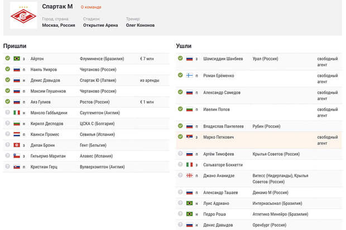Image resolution: width=346 pixels, height=230 pixels.
Task: Click the Russian flag beside Аяз Гулиев
Action: coord(17,102)
